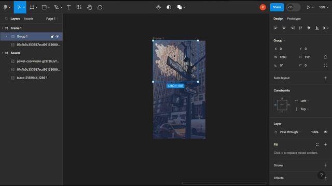The width and height of the screenshot is (332, 186).
Task: Select the Hand tool
Action: point(90,7)
